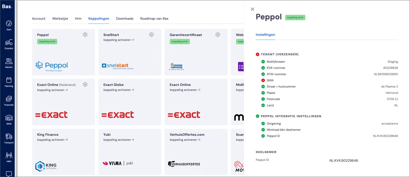Click the Omgeving value 'acceptance'
Image resolution: width=410 pixels, height=177 pixels.
[x=390, y=124]
